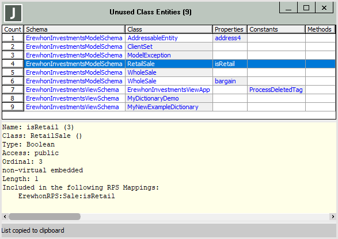
Task: Click the Count column header
Action: coord(13,29)
